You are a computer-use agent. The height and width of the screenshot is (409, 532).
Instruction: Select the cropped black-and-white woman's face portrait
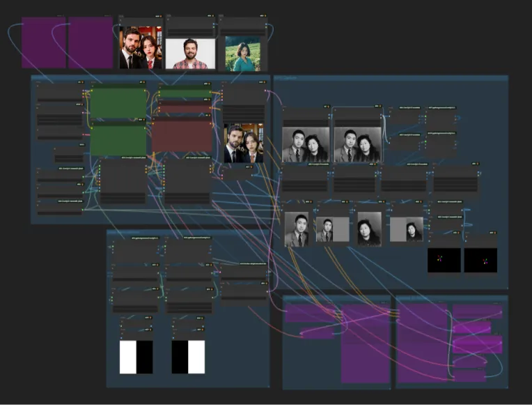pyautogui.click(x=369, y=229)
